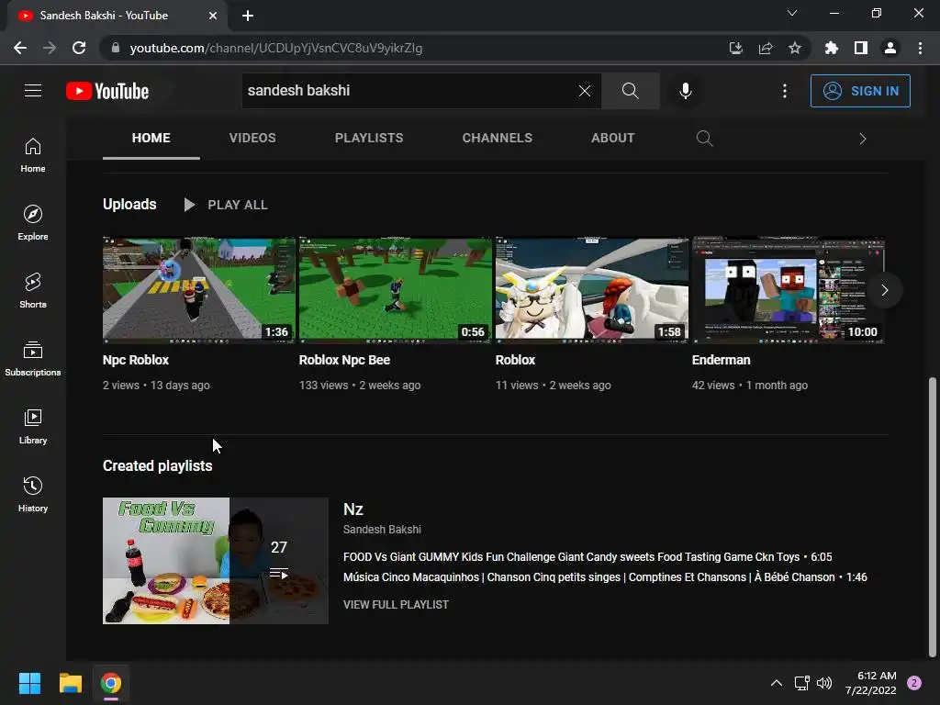The image size is (940, 705).
Task: Show next uploads with carousel arrow
Action: point(884,290)
